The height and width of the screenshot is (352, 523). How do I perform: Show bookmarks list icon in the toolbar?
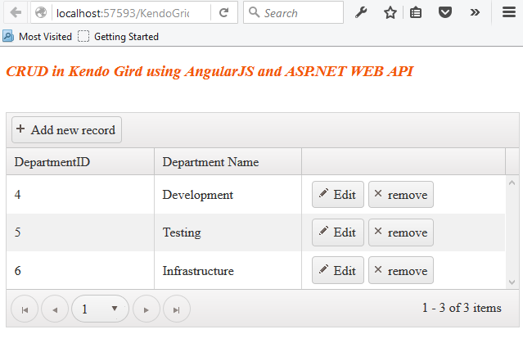pos(416,12)
